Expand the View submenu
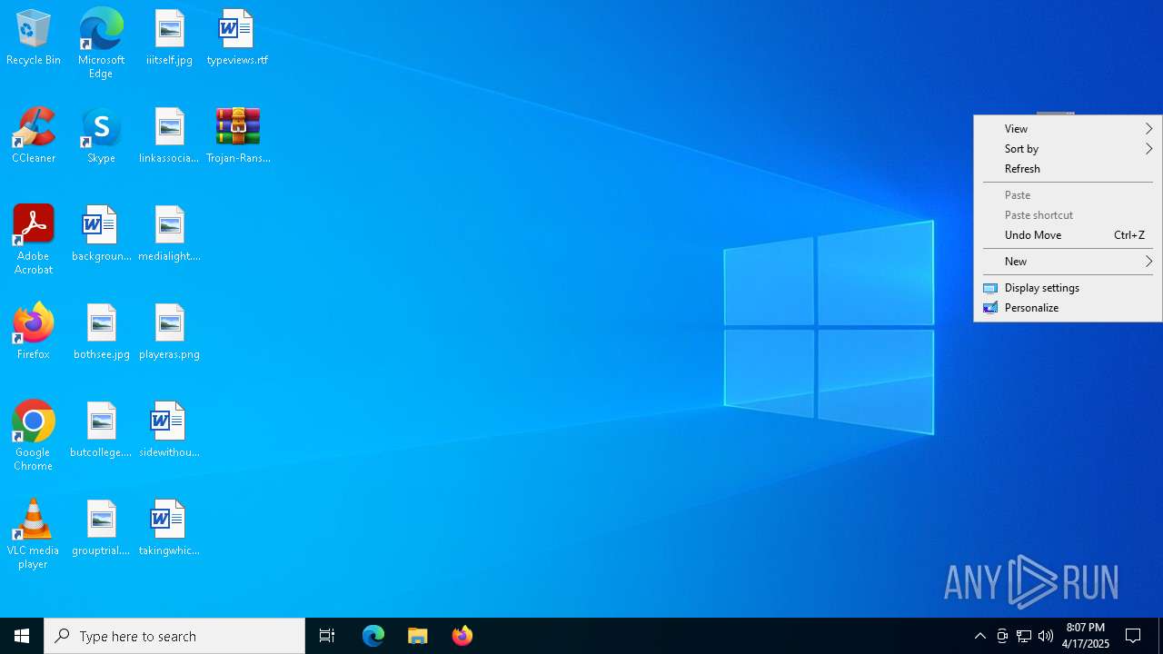Screen dimensions: 1163x654 pos(1068,129)
